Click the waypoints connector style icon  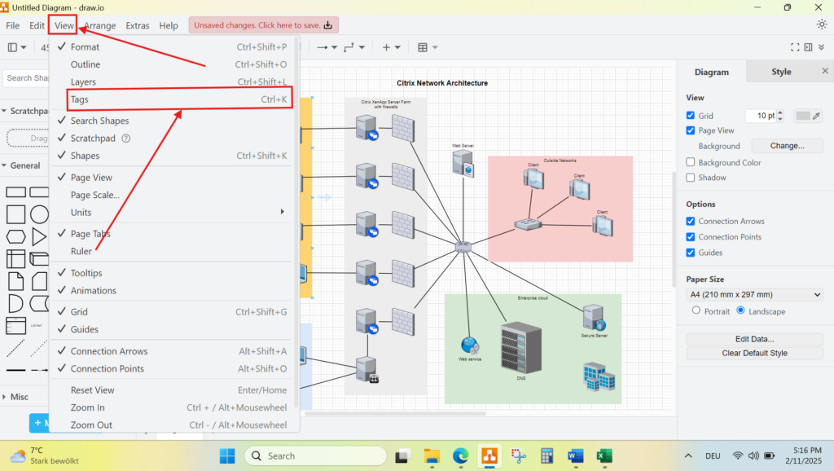[x=350, y=47]
